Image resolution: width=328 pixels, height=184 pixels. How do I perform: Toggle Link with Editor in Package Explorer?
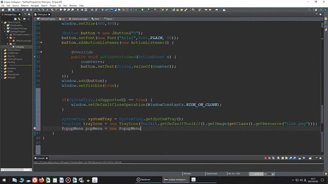coord(19,19)
